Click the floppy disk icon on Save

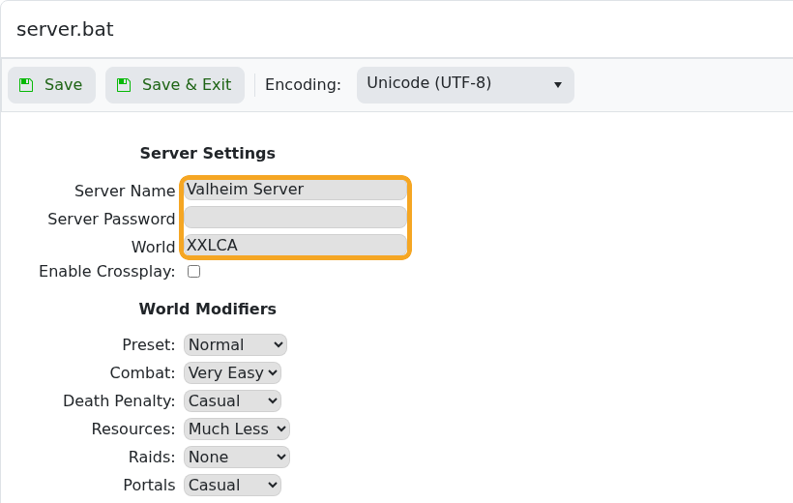[x=26, y=85]
